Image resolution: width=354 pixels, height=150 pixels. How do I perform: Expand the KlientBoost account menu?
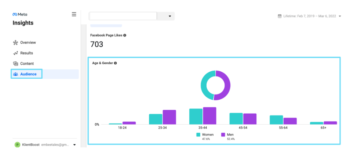coord(75,145)
